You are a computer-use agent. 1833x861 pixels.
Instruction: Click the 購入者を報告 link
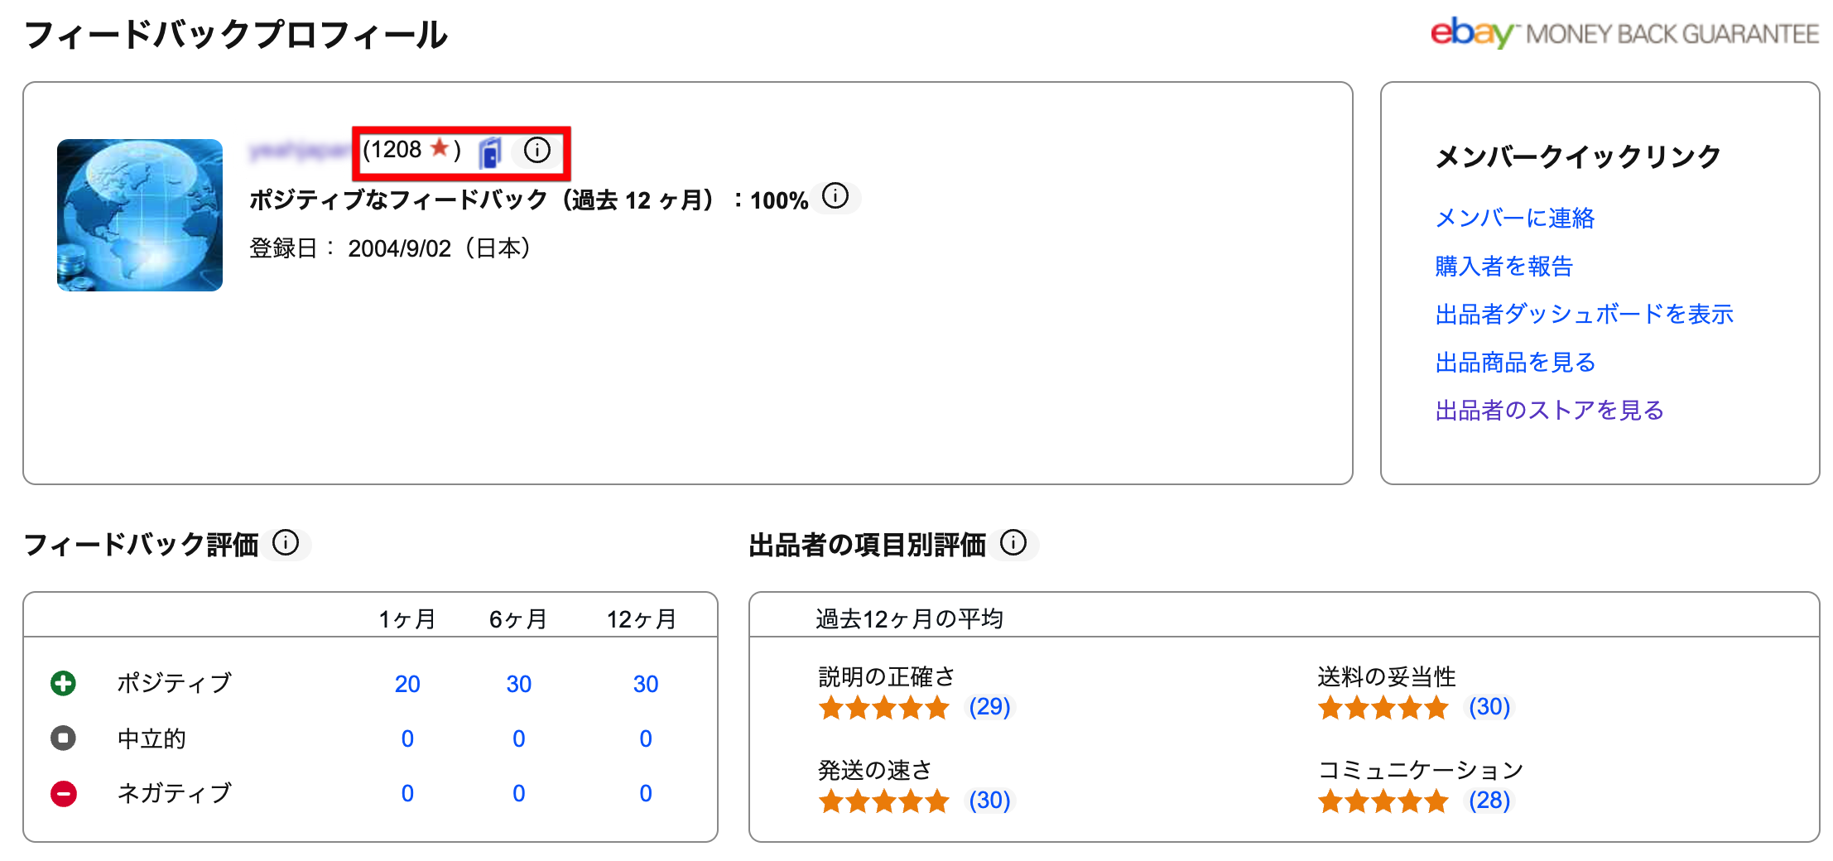tap(1503, 266)
